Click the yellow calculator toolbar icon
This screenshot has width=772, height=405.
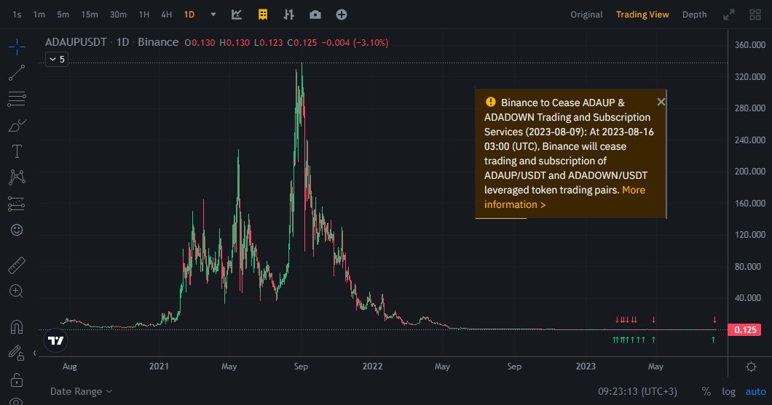(x=263, y=15)
